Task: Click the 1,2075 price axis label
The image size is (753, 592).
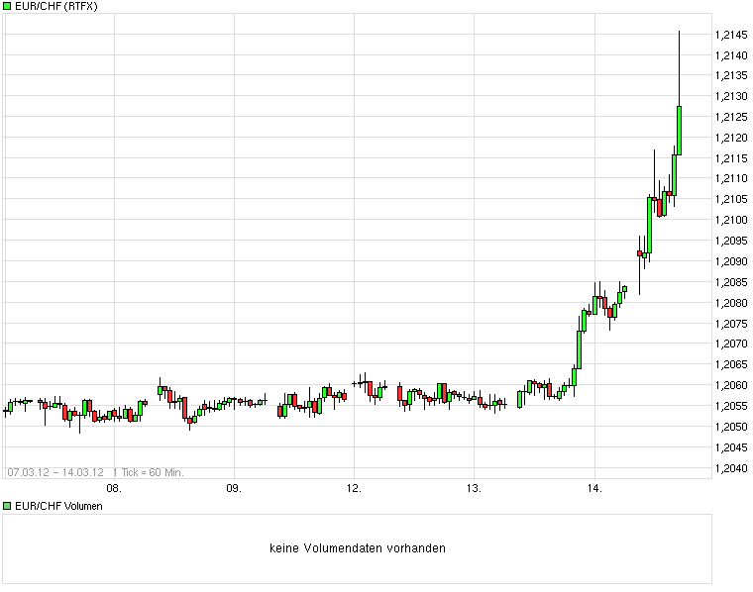Action: coord(731,324)
